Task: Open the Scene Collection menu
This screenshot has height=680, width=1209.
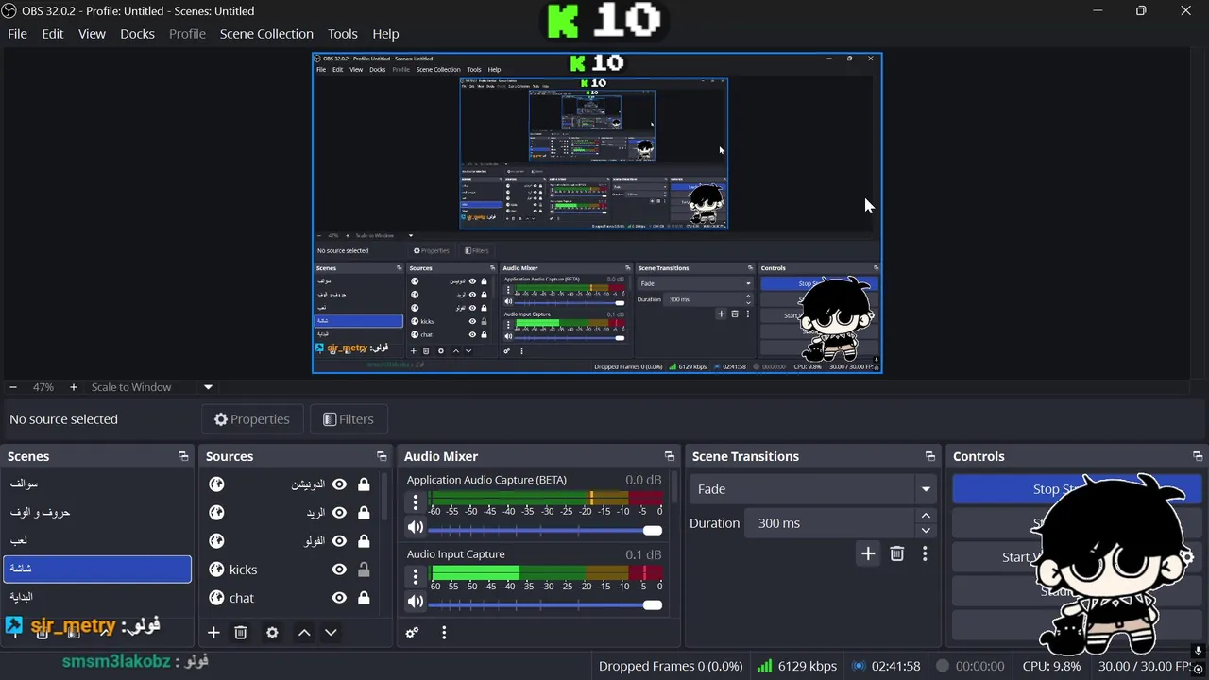Action: pos(266,34)
